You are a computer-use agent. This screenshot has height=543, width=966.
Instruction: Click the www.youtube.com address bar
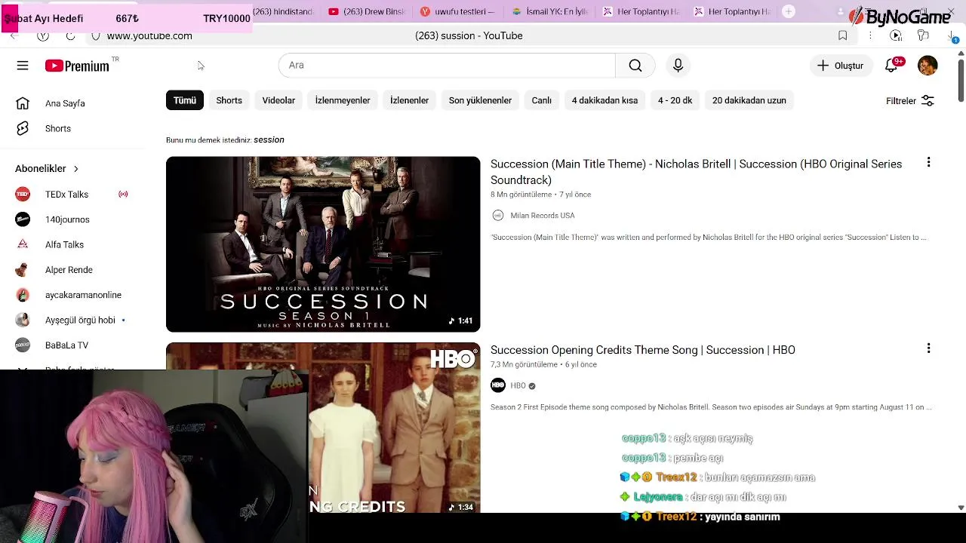149,35
